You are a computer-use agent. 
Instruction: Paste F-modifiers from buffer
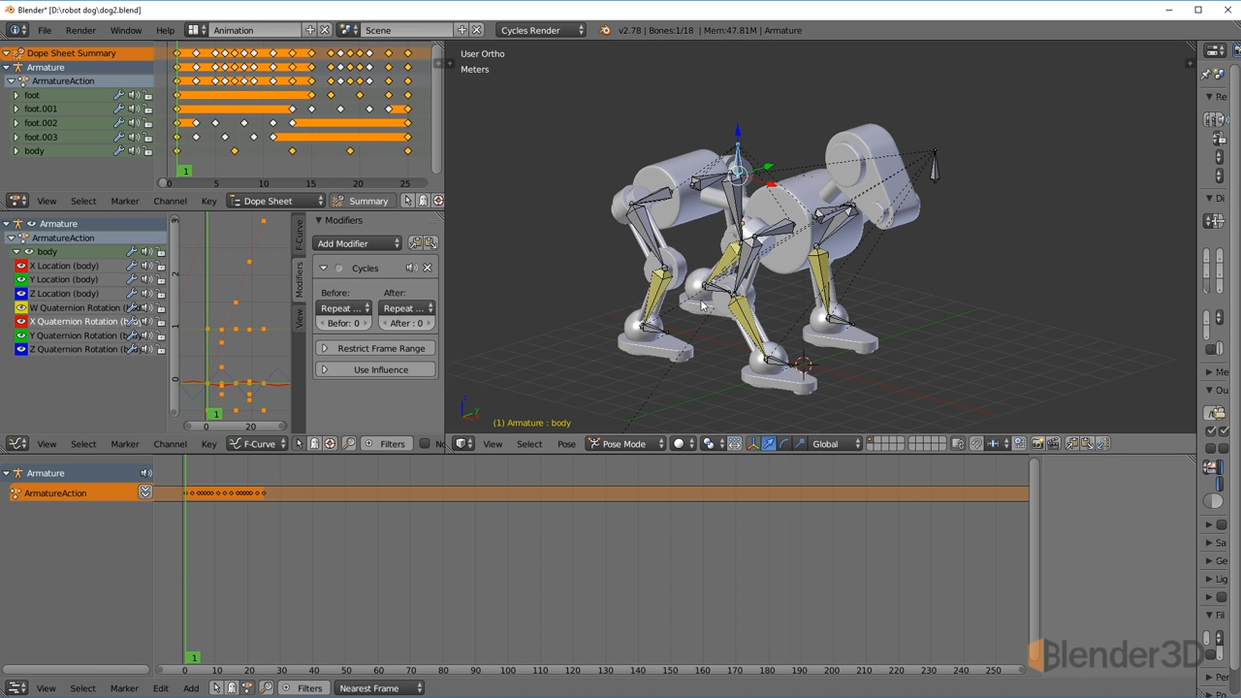[x=430, y=243]
